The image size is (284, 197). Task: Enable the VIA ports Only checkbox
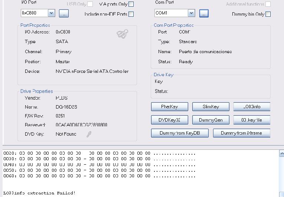[x=131, y=4]
